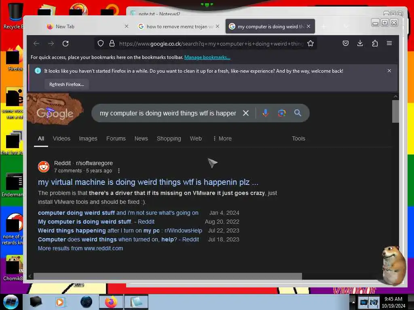This screenshot has width=414, height=310.
Task: Open the tracking protection shield icon
Action: coord(101,44)
